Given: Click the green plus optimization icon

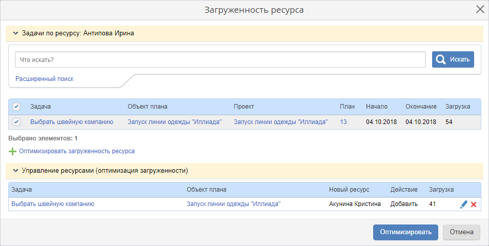Looking at the screenshot, I should point(12,152).
